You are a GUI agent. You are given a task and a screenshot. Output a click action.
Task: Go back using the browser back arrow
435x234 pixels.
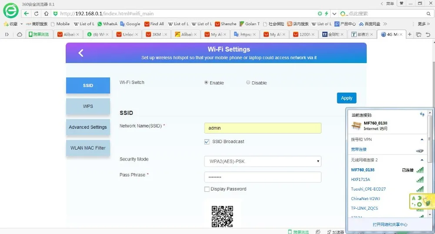point(27,13)
